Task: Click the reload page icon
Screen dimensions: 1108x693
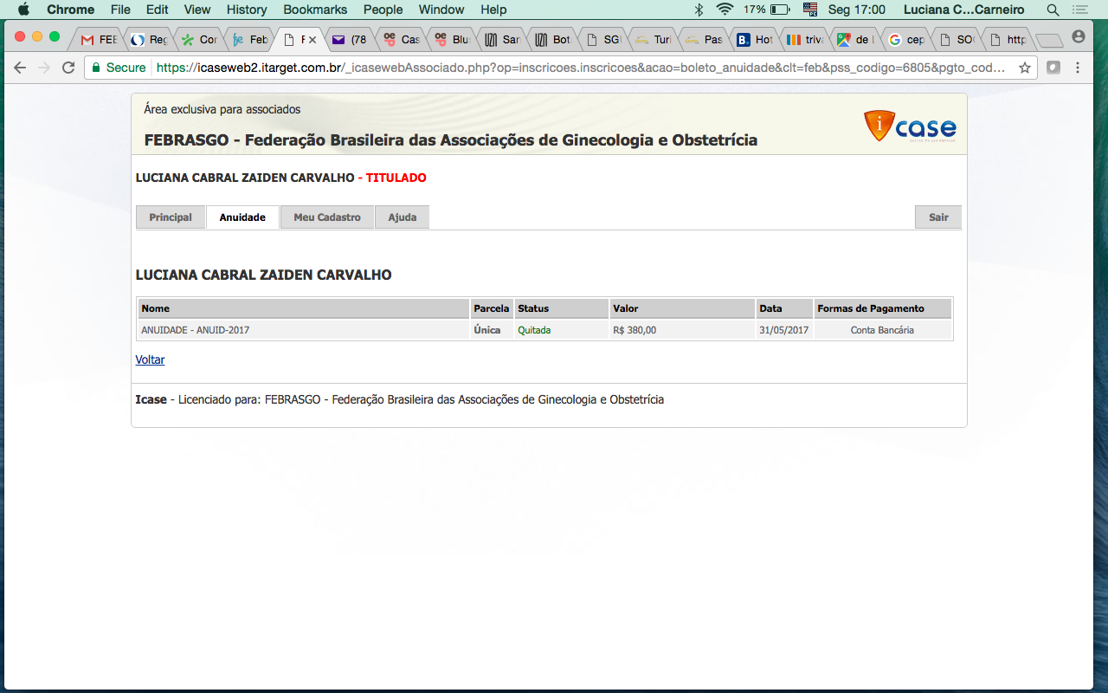Action: click(68, 68)
